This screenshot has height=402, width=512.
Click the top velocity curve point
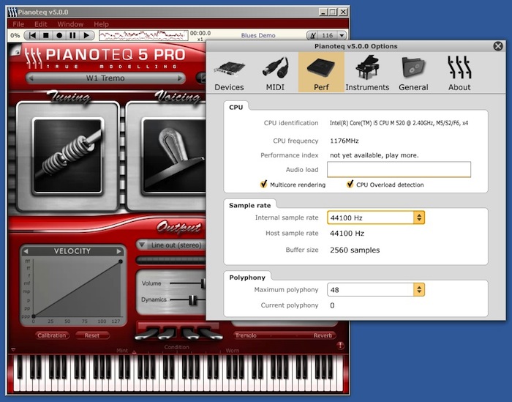click(x=121, y=261)
